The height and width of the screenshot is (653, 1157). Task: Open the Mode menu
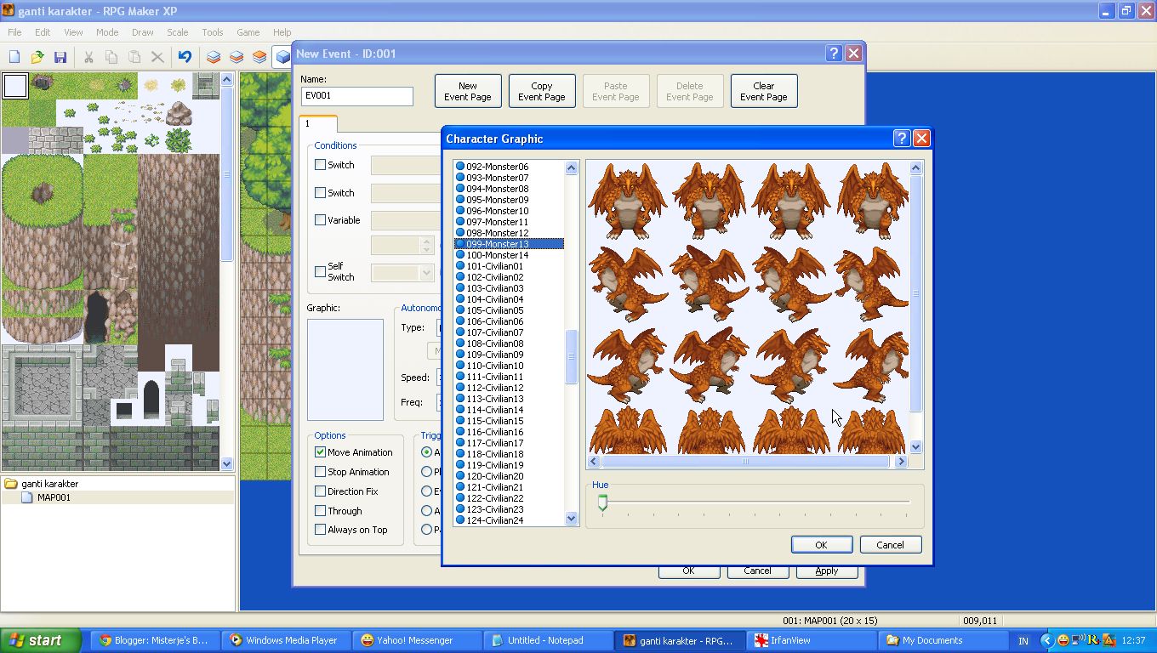point(107,32)
